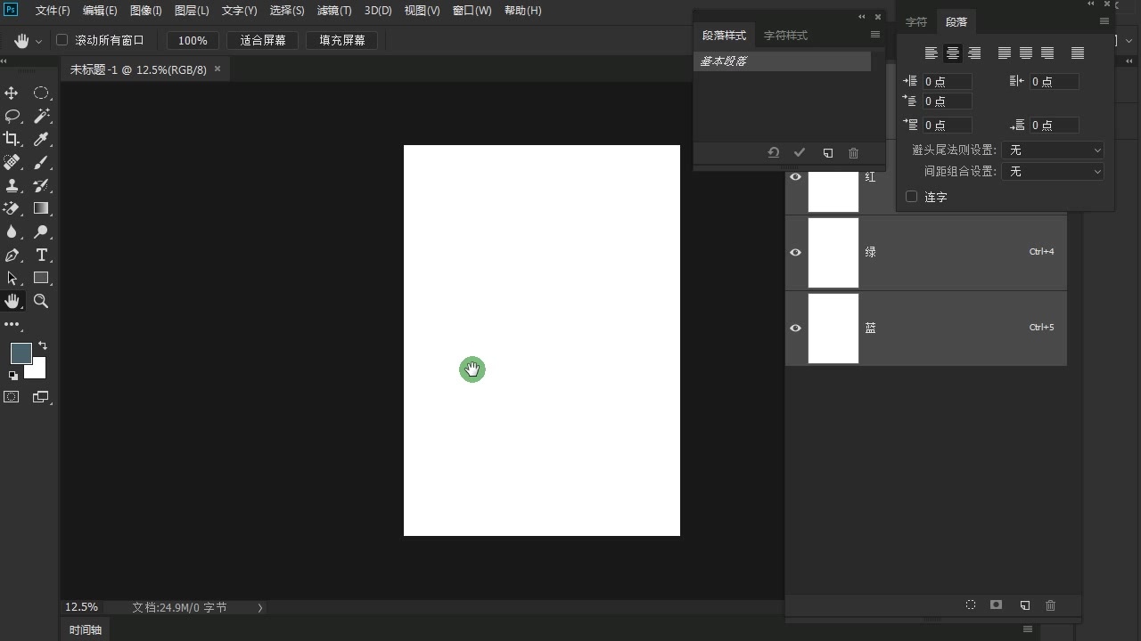Open the 窗口(W) menu
This screenshot has width=1141, height=641.
[x=472, y=11]
